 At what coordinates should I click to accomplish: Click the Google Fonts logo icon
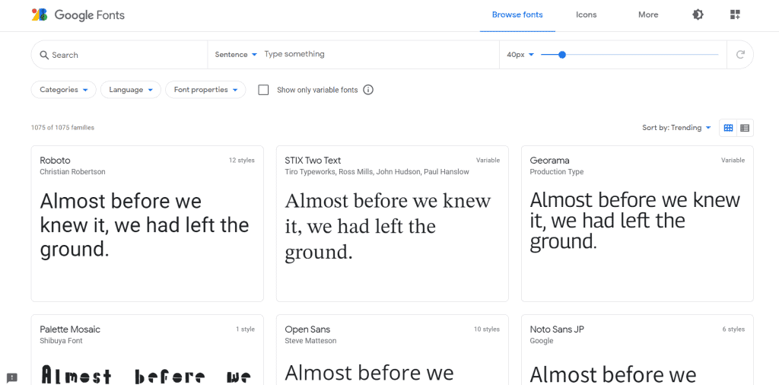[40, 15]
